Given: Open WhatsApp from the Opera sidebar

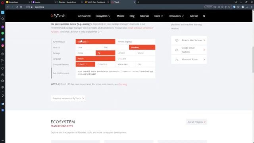Looking at the screenshot, I should [x=3, y=33].
